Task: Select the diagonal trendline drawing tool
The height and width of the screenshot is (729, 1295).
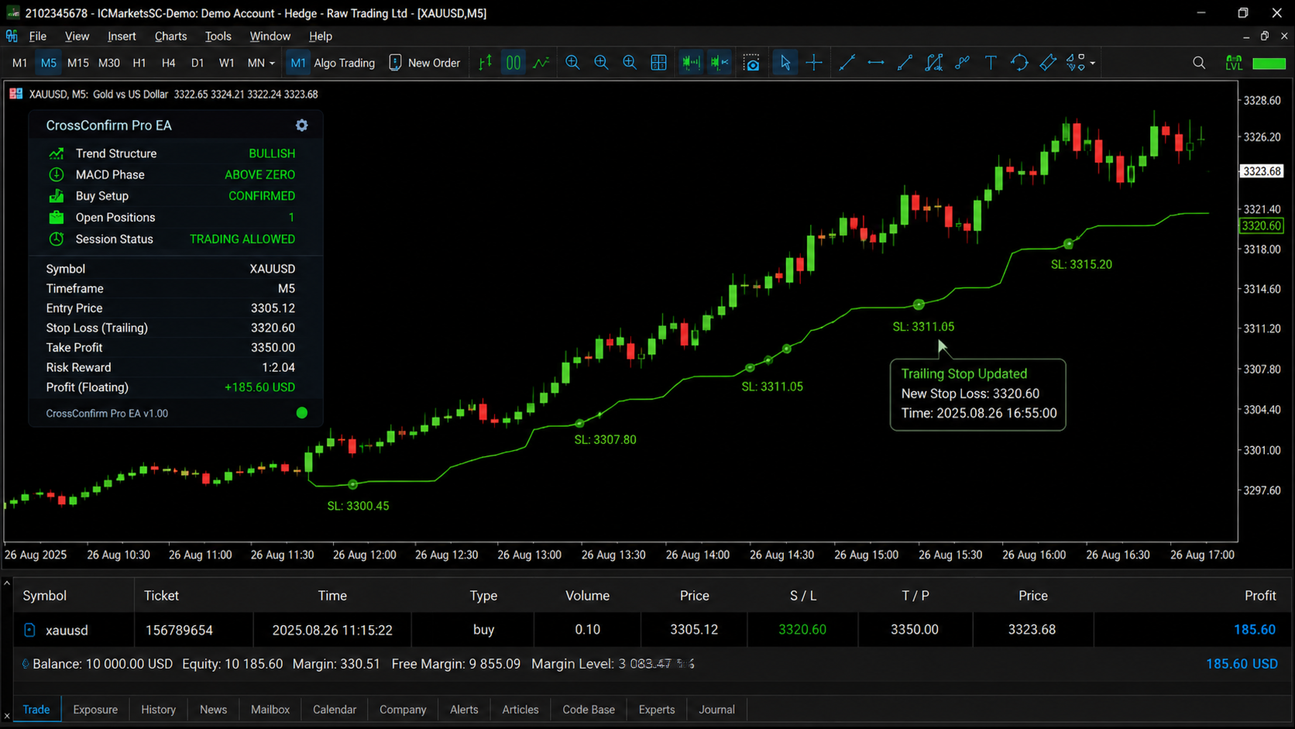Action: pyautogui.click(x=847, y=63)
